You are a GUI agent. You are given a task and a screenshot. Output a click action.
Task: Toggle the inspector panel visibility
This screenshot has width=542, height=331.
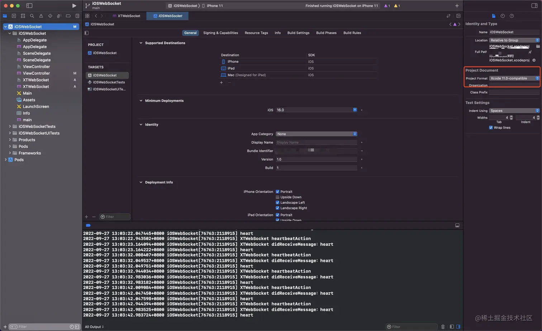[534, 6]
